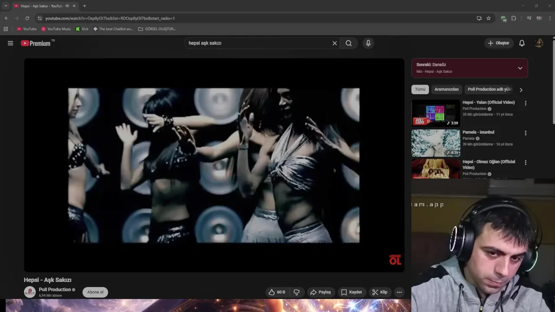Save the video with Kaydet

351,292
